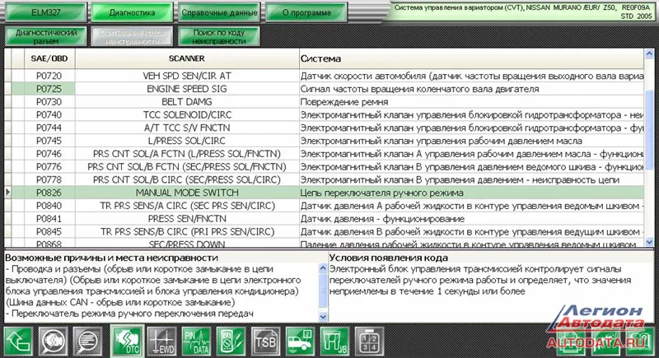Click the Система column header
The width and height of the screenshot is (659, 358).
(471, 58)
